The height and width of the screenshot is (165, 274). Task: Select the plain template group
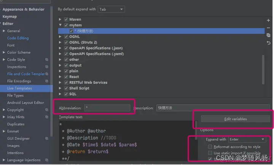(73, 71)
